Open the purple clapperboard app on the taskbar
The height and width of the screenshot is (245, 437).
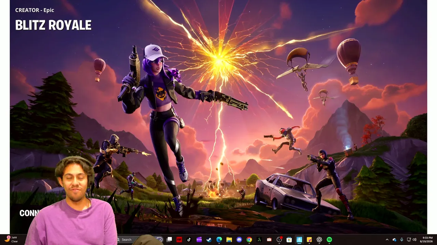[199, 240]
